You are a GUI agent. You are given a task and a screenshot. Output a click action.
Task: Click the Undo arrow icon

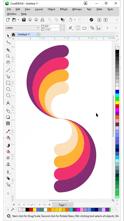click(70, 20)
